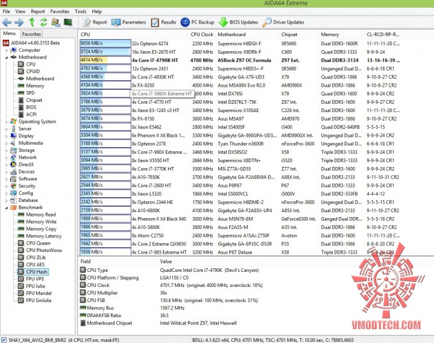Collapse the Motherboard tree node
The width and height of the screenshot is (434, 343).
point(6,57)
